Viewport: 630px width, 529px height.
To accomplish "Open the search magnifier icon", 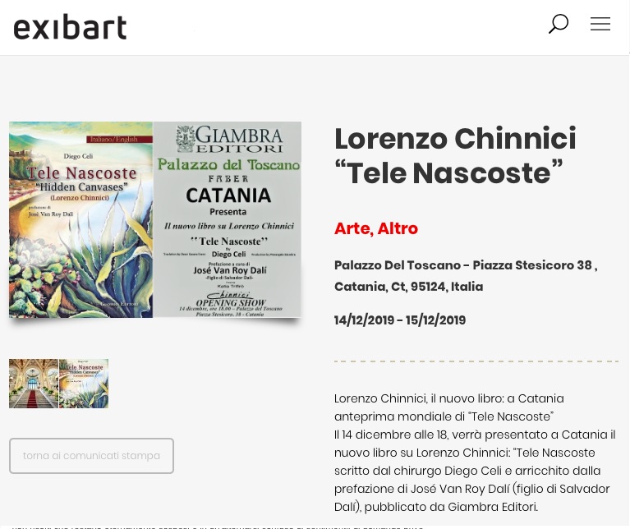I will point(559,24).
